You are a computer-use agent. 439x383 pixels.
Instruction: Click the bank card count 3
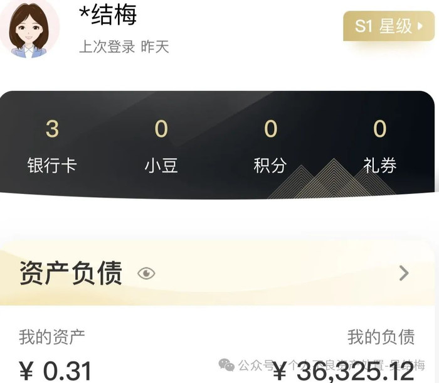coord(52,129)
